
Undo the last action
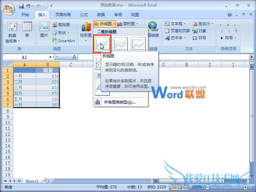point(28,6)
